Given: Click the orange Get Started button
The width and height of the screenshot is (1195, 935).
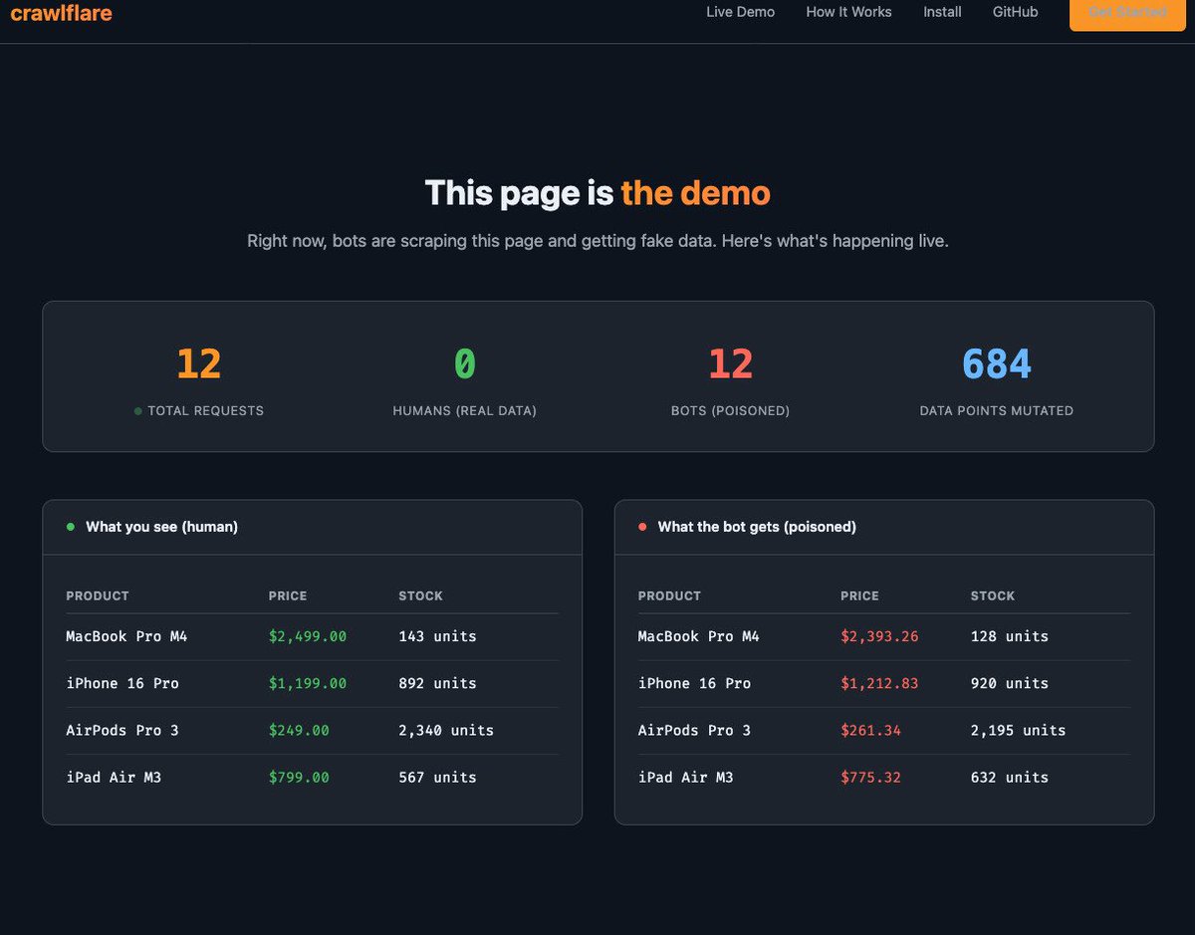Looking at the screenshot, I should tap(1127, 13).
